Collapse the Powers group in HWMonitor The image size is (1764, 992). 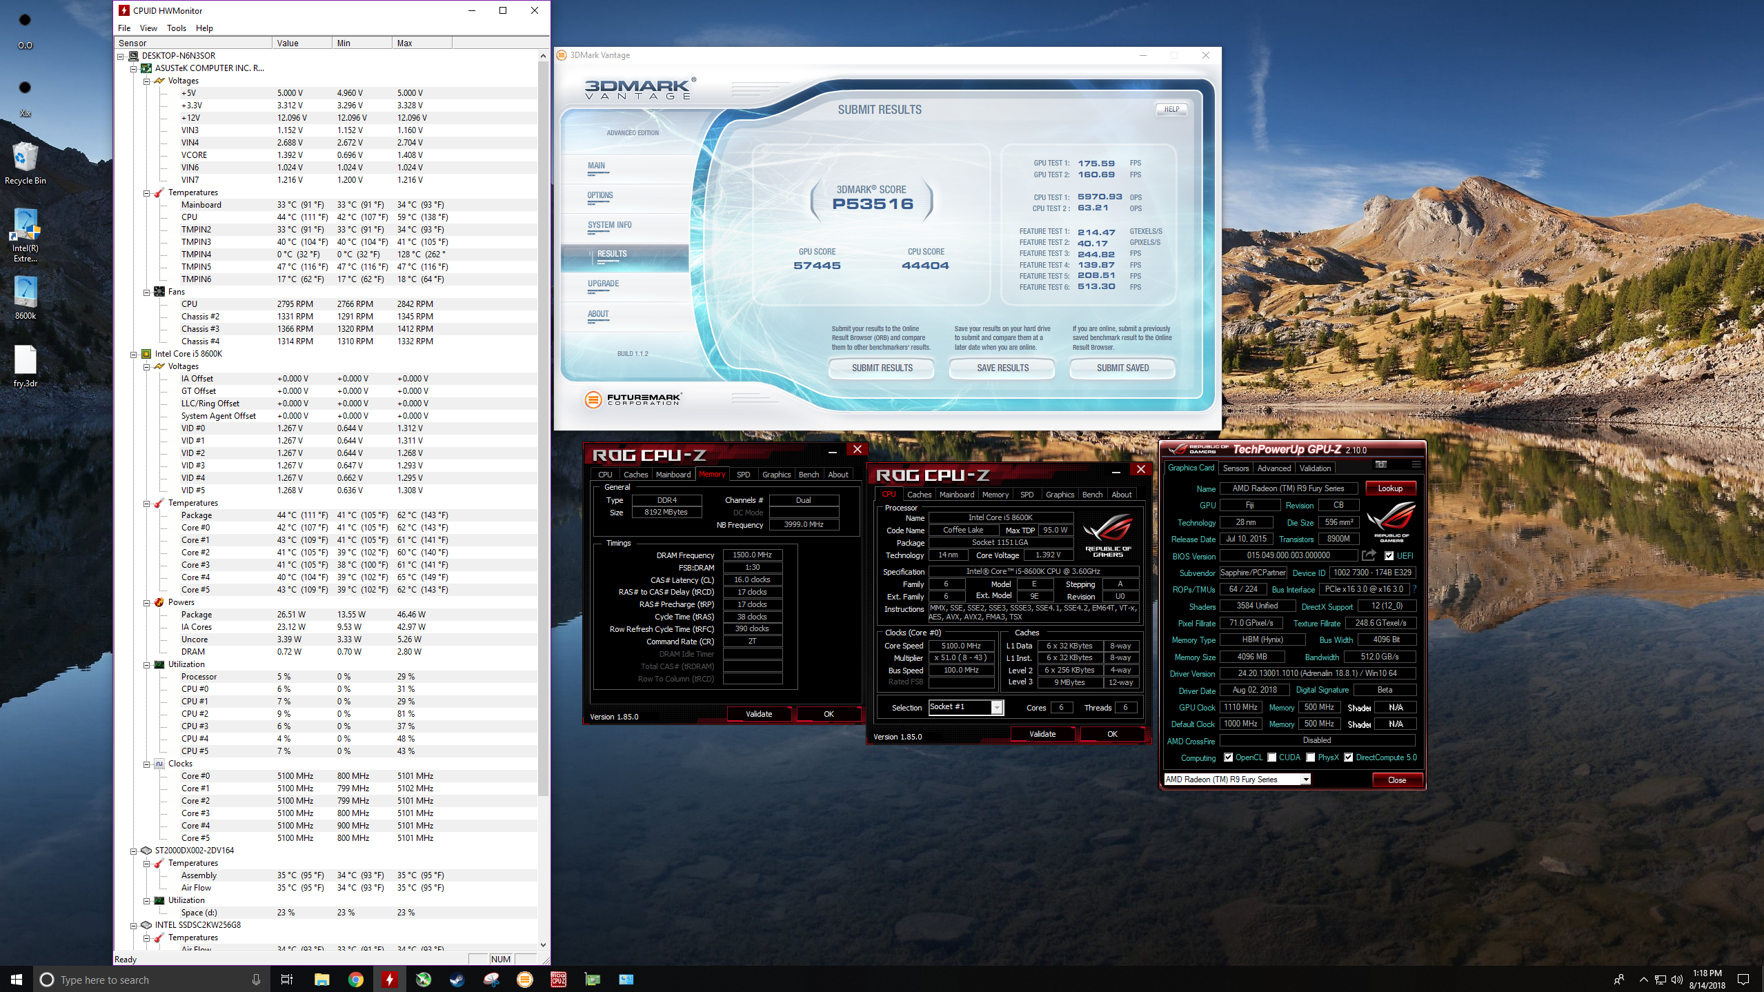coord(147,602)
